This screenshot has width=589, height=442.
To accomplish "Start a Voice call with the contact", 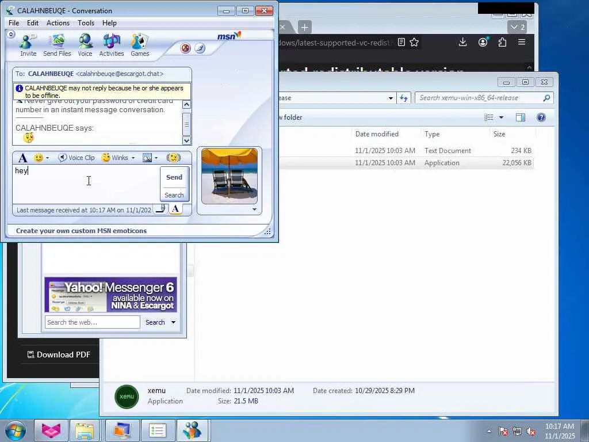I will (x=85, y=45).
